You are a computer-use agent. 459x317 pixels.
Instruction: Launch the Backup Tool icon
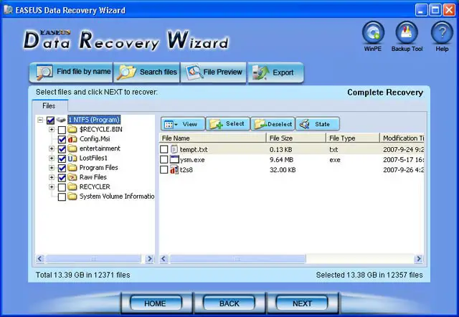click(407, 32)
